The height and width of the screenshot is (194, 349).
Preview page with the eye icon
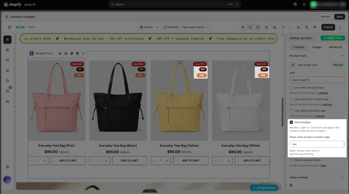click(315, 27)
